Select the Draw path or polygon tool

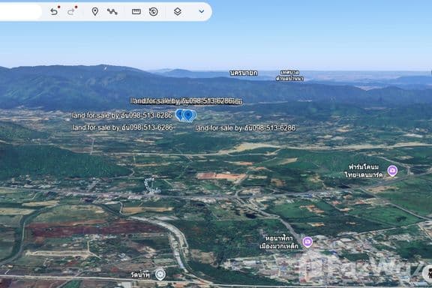tap(112, 11)
